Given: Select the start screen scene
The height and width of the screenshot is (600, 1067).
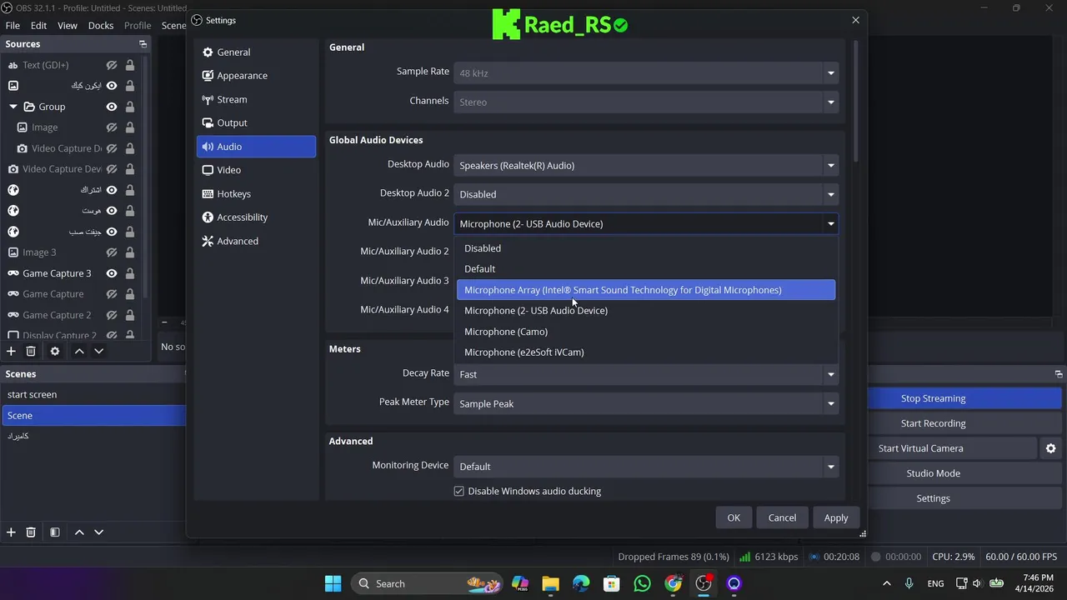Looking at the screenshot, I should 93,394.
